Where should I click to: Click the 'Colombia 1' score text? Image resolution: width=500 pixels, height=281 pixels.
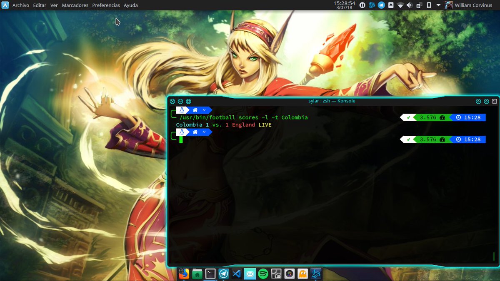(192, 125)
